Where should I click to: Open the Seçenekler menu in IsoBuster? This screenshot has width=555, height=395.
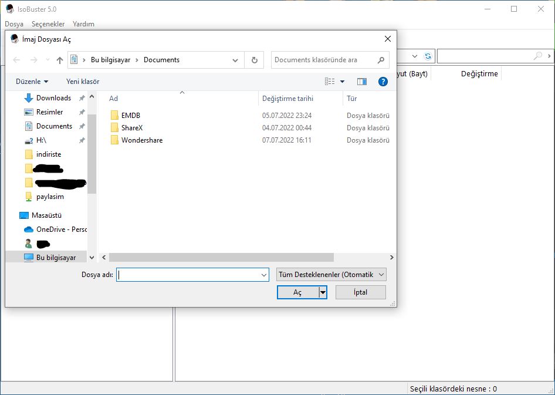point(48,24)
